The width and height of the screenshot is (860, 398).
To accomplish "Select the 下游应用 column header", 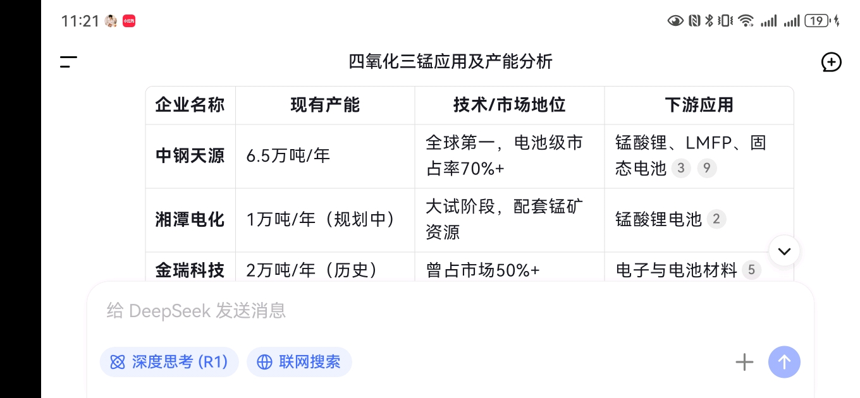I will [699, 105].
